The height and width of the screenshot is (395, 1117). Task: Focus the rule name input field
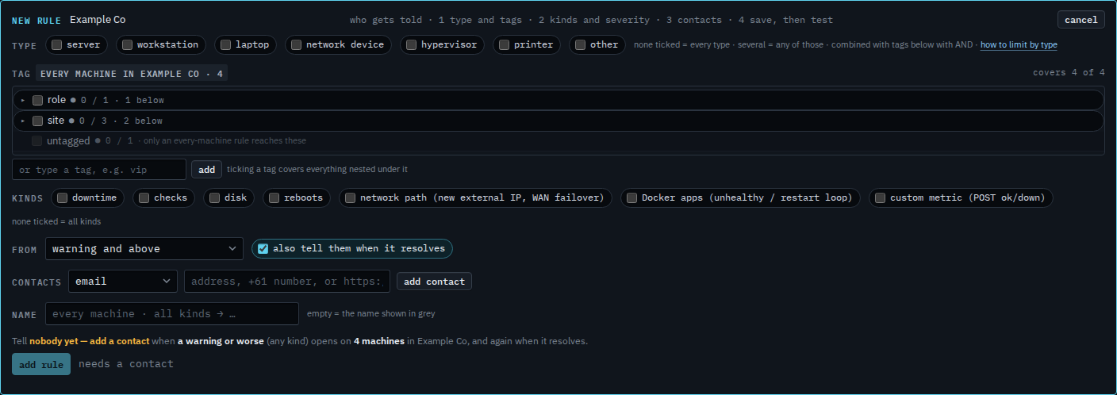[172, 313]
